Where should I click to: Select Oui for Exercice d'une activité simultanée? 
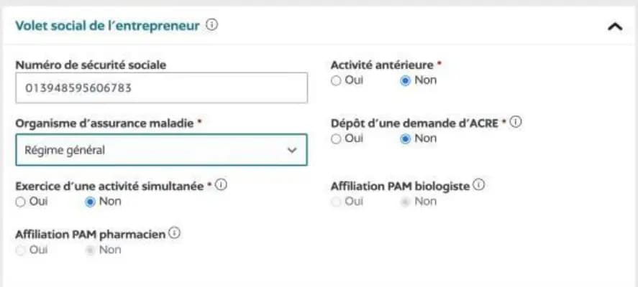pos(20,202)
